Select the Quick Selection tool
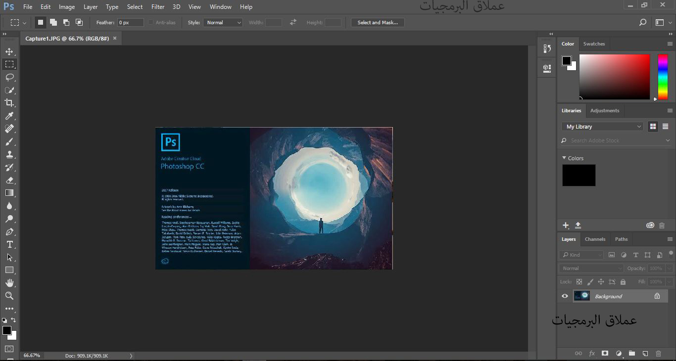 click(9, 90)
